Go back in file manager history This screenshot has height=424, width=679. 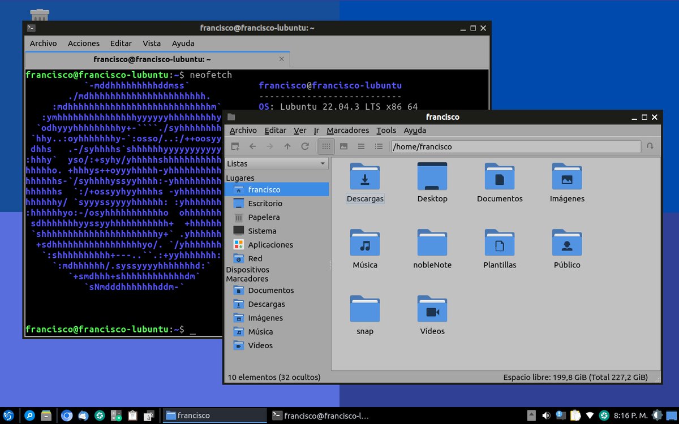point(252,146)
